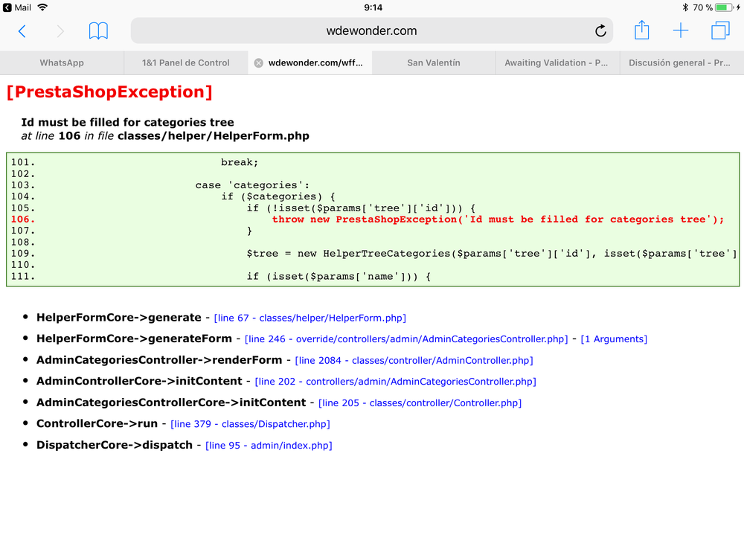Return to Mail via the status bar back link
The height and width of the screenshot is (558, 744).
17,7
